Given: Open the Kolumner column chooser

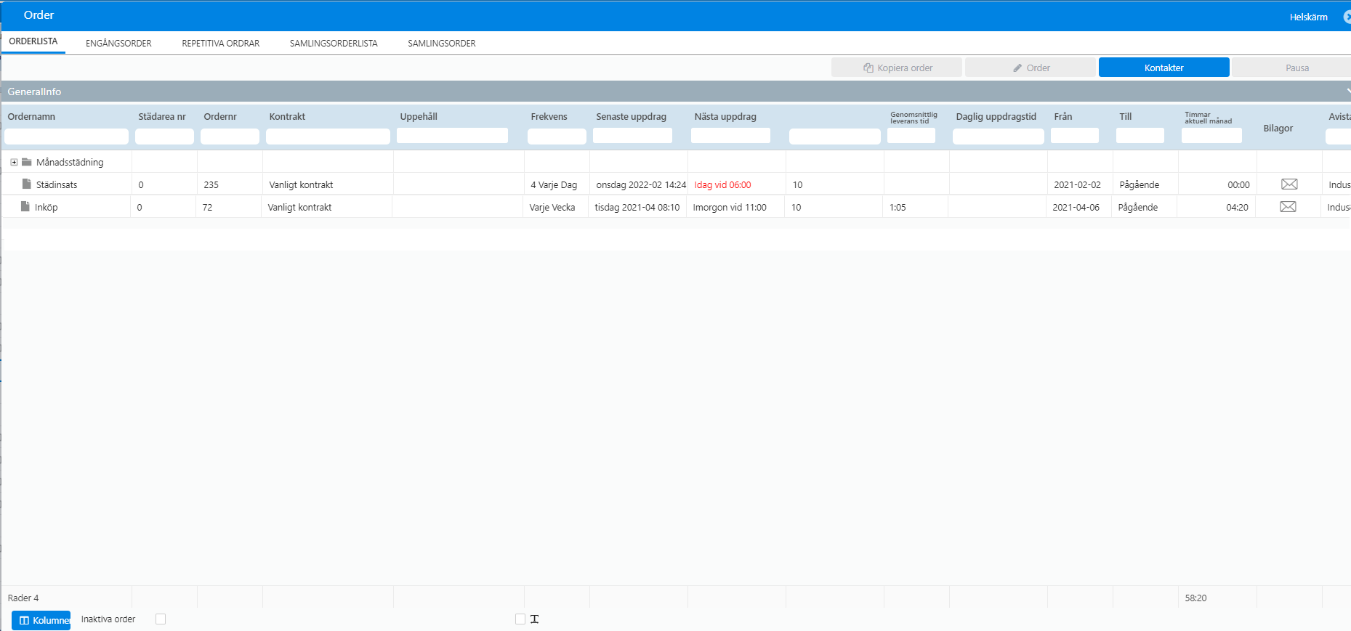Looking at the screenshot, I should coord(41,620).
